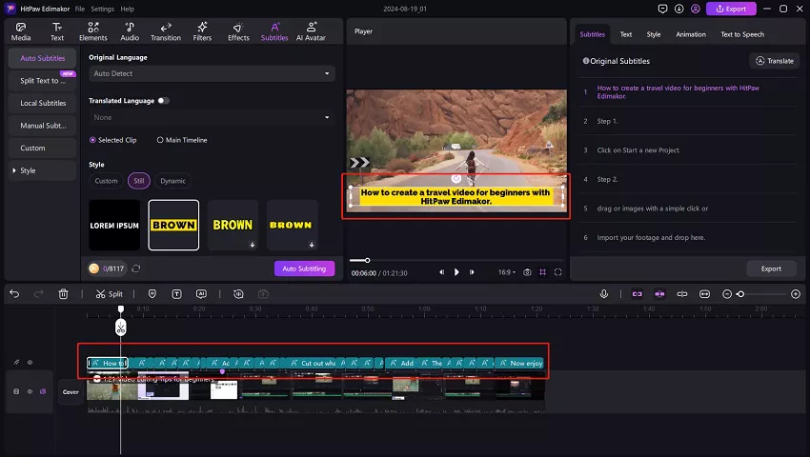Viewport: 810px width, 457px height.
Task: Add a marker using shield icon
Action: pyautogui.click(x=152, y=294)
